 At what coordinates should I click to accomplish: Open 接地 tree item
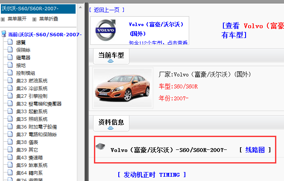[20, 65]
